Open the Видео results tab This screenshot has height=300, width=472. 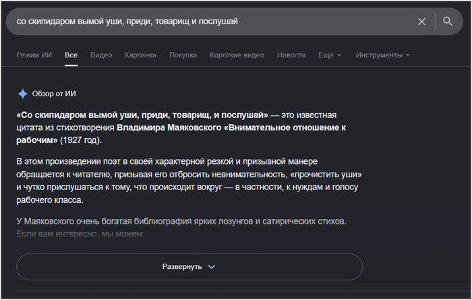click(x=101, y=55)
